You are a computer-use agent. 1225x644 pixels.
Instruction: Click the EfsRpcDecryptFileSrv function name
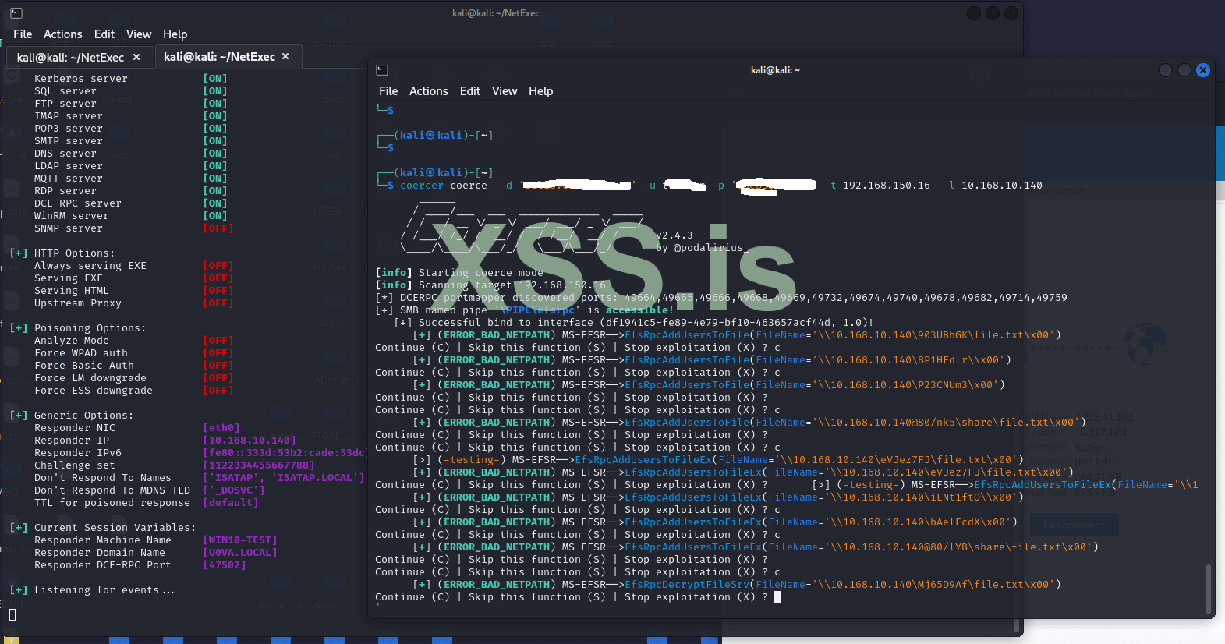[687, 585]
